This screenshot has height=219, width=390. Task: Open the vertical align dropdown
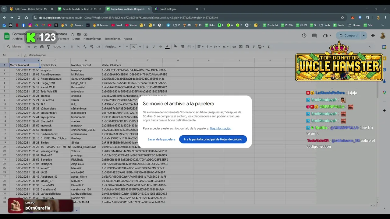pyautogui.click(x=209, y=47)
